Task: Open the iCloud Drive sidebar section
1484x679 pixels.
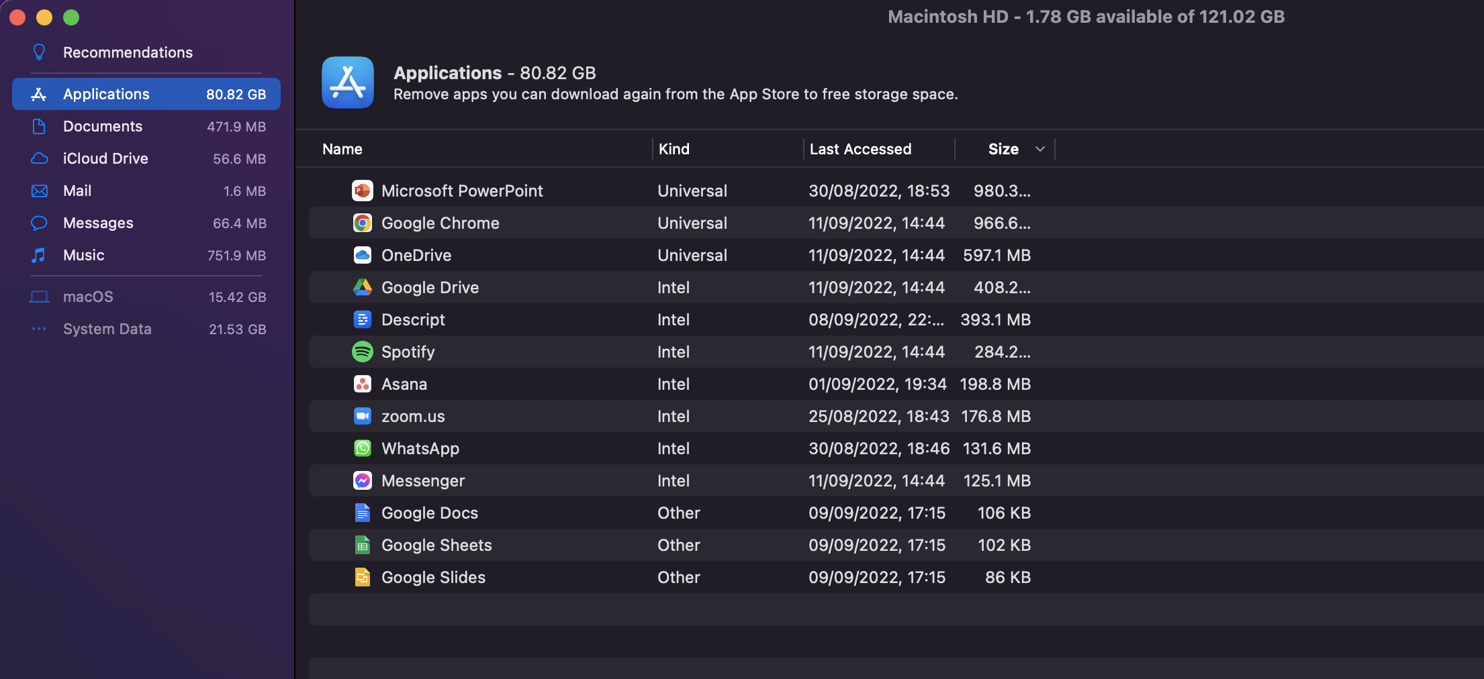Action: point(105,158)
